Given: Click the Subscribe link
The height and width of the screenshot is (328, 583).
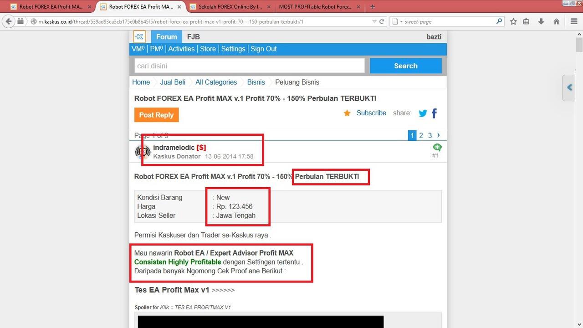Looking at the screenshot, I should pyautogui.click(x=371, y=113).
